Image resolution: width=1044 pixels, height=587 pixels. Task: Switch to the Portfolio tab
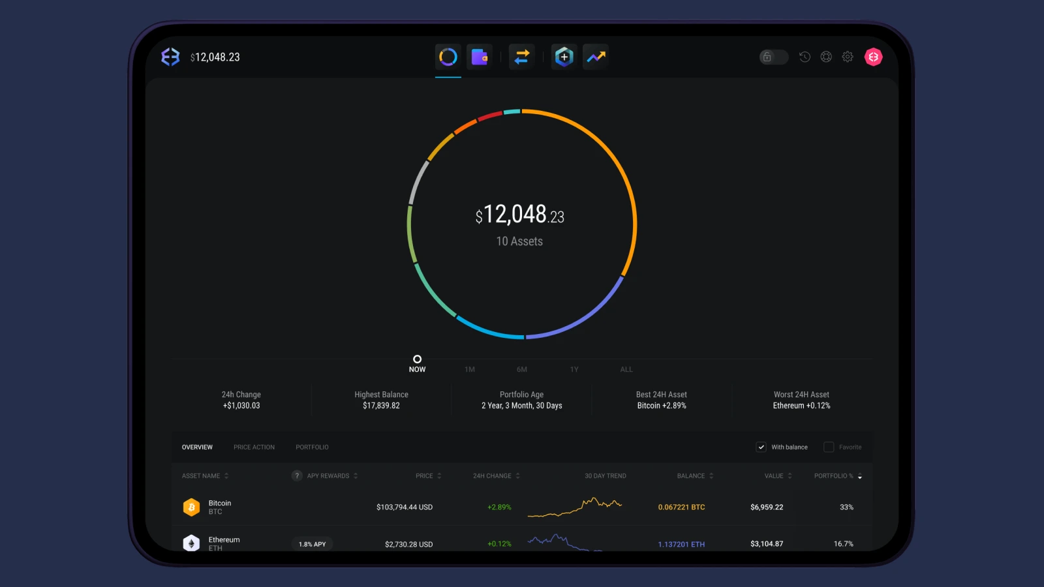point(312,447)
